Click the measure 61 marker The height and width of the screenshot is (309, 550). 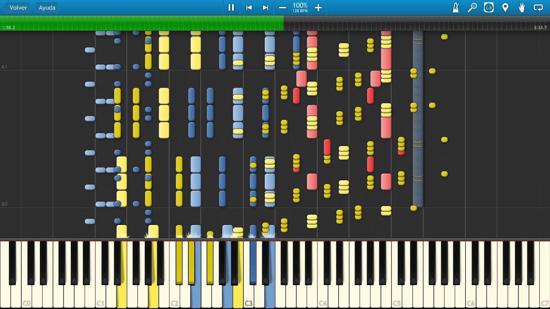tap(4, 67)
